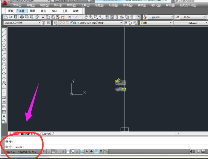Activate the Pan hand tool
The width and height of the screenshot is (208, 159).
(x=86, y=17)
